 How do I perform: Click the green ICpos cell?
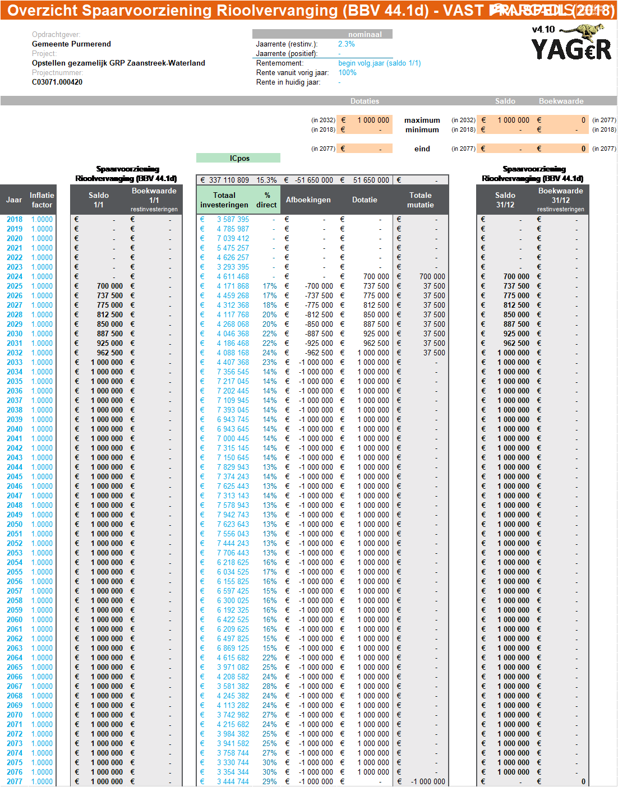(x=238, y=158)
